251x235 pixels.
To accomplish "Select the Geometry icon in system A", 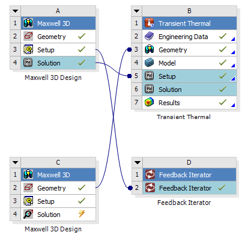I will pyautogui.click(x=28, y=37).
